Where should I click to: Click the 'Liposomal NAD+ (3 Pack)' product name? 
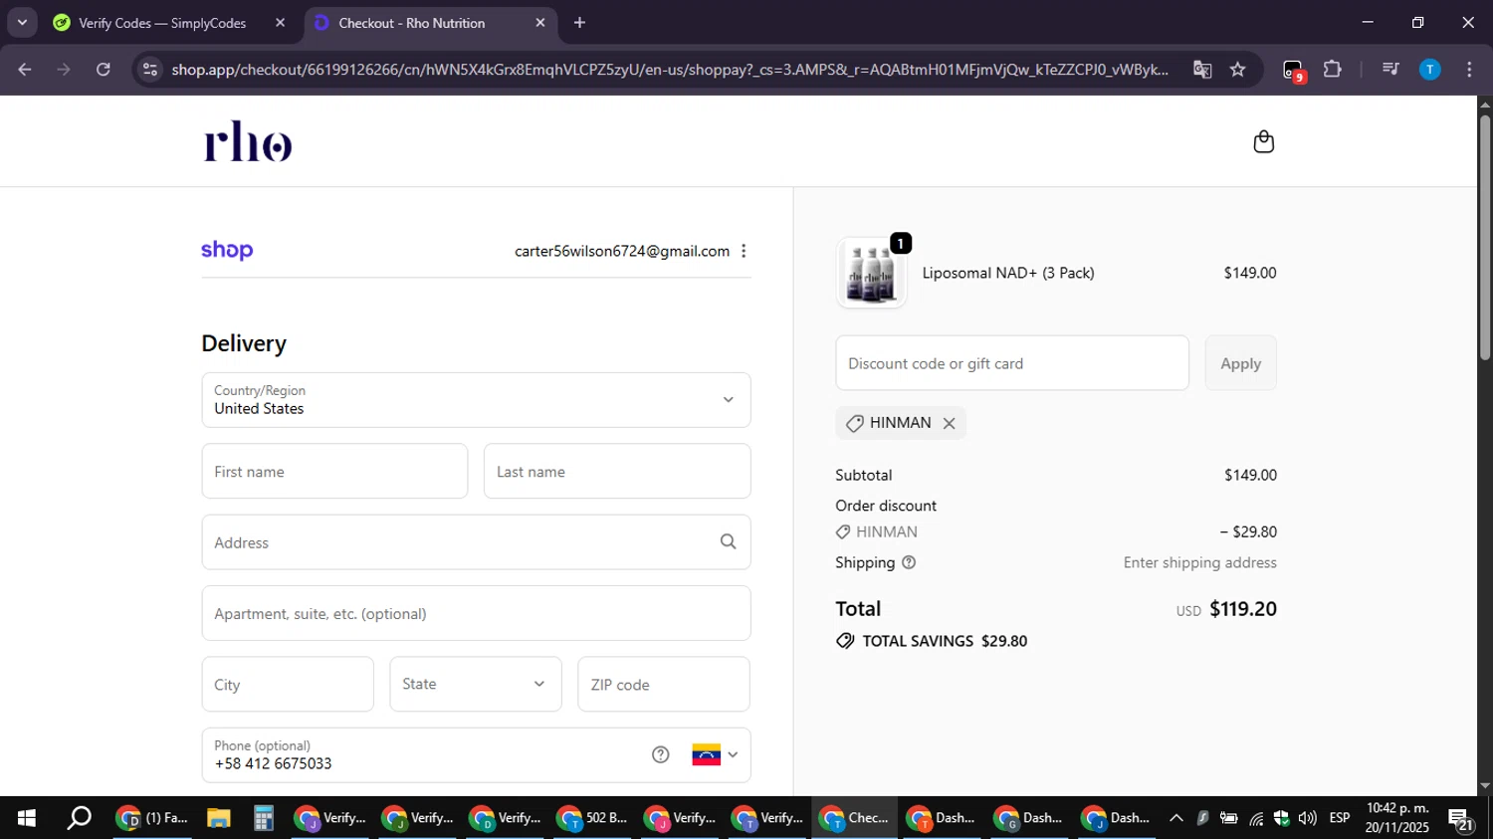point(1008,273)
